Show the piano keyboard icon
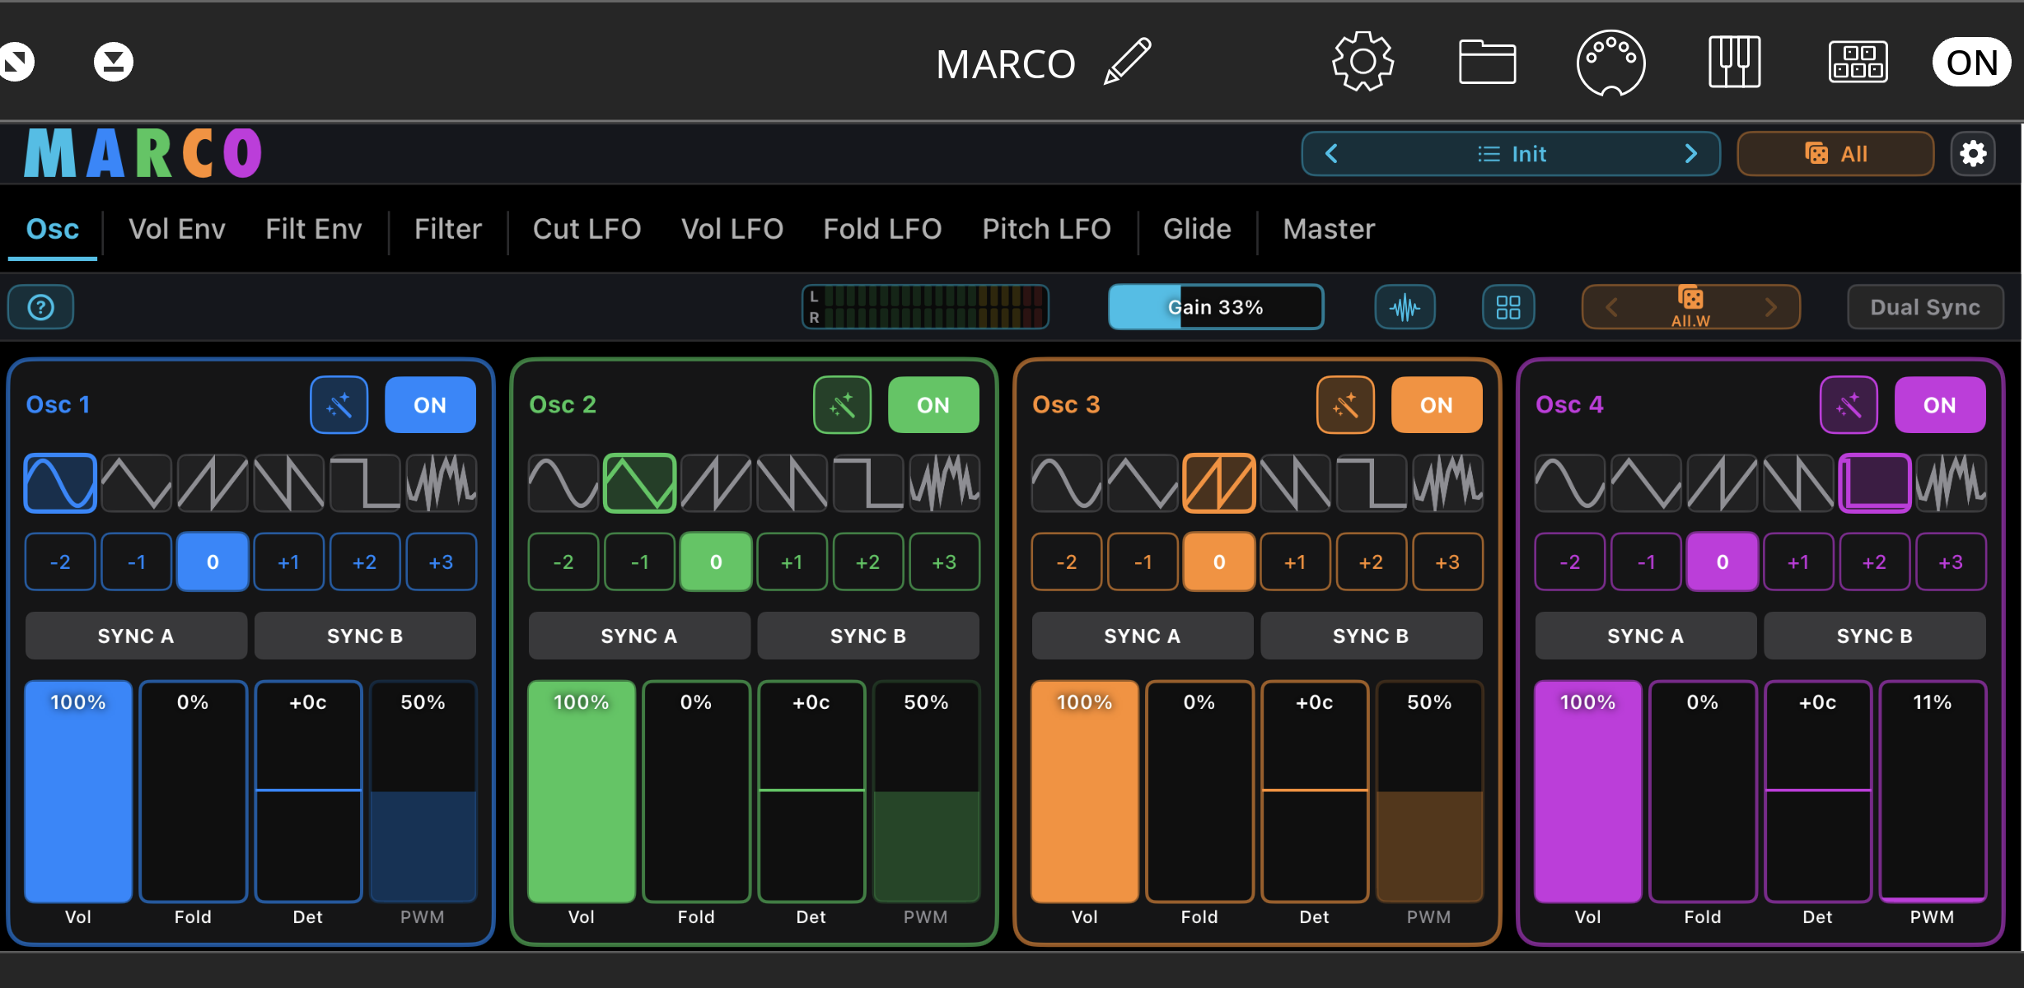This screenshot has height=988, width=2024. (x=1734, y=62)
